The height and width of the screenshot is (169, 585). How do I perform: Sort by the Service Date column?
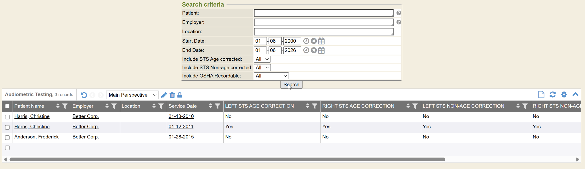[x=210, y=106]
